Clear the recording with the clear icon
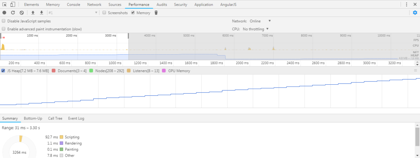The height and width of the screenshot is (158, 420). click(x=22, y=13)
